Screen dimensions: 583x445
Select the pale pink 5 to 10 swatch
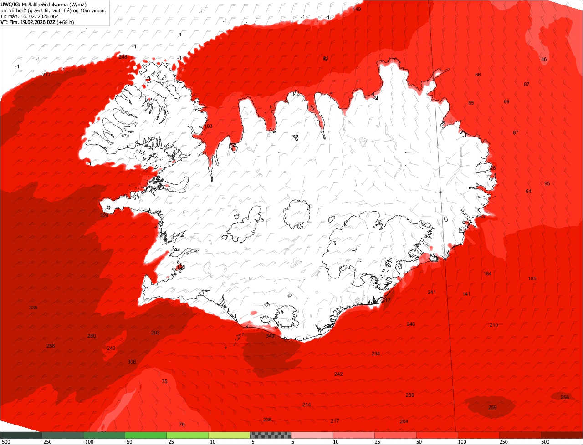[x=312, y=435]
